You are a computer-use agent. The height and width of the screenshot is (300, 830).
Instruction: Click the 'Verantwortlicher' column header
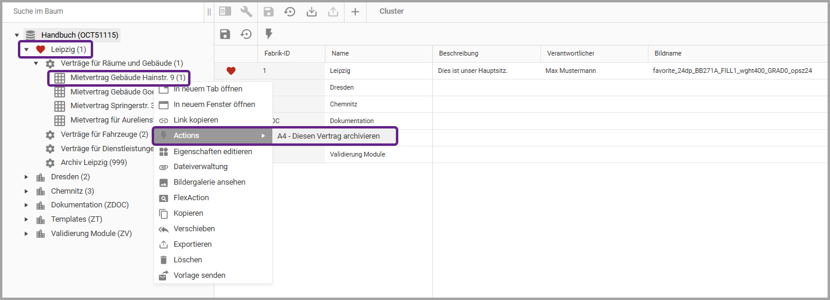[570, 54]
